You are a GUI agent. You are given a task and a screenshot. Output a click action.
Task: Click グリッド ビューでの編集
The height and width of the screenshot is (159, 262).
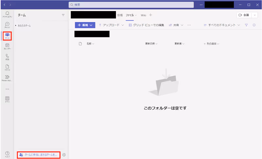146,25
